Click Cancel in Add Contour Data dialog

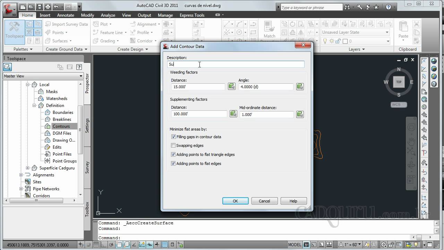[264, 201]
